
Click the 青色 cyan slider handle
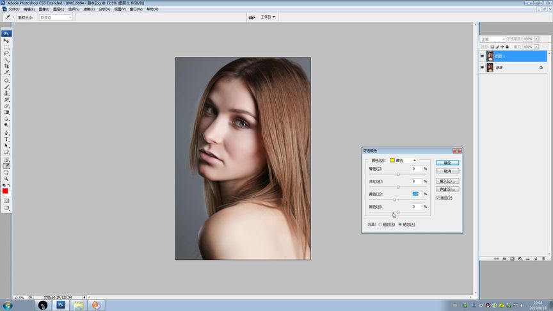tap(398, 174)
